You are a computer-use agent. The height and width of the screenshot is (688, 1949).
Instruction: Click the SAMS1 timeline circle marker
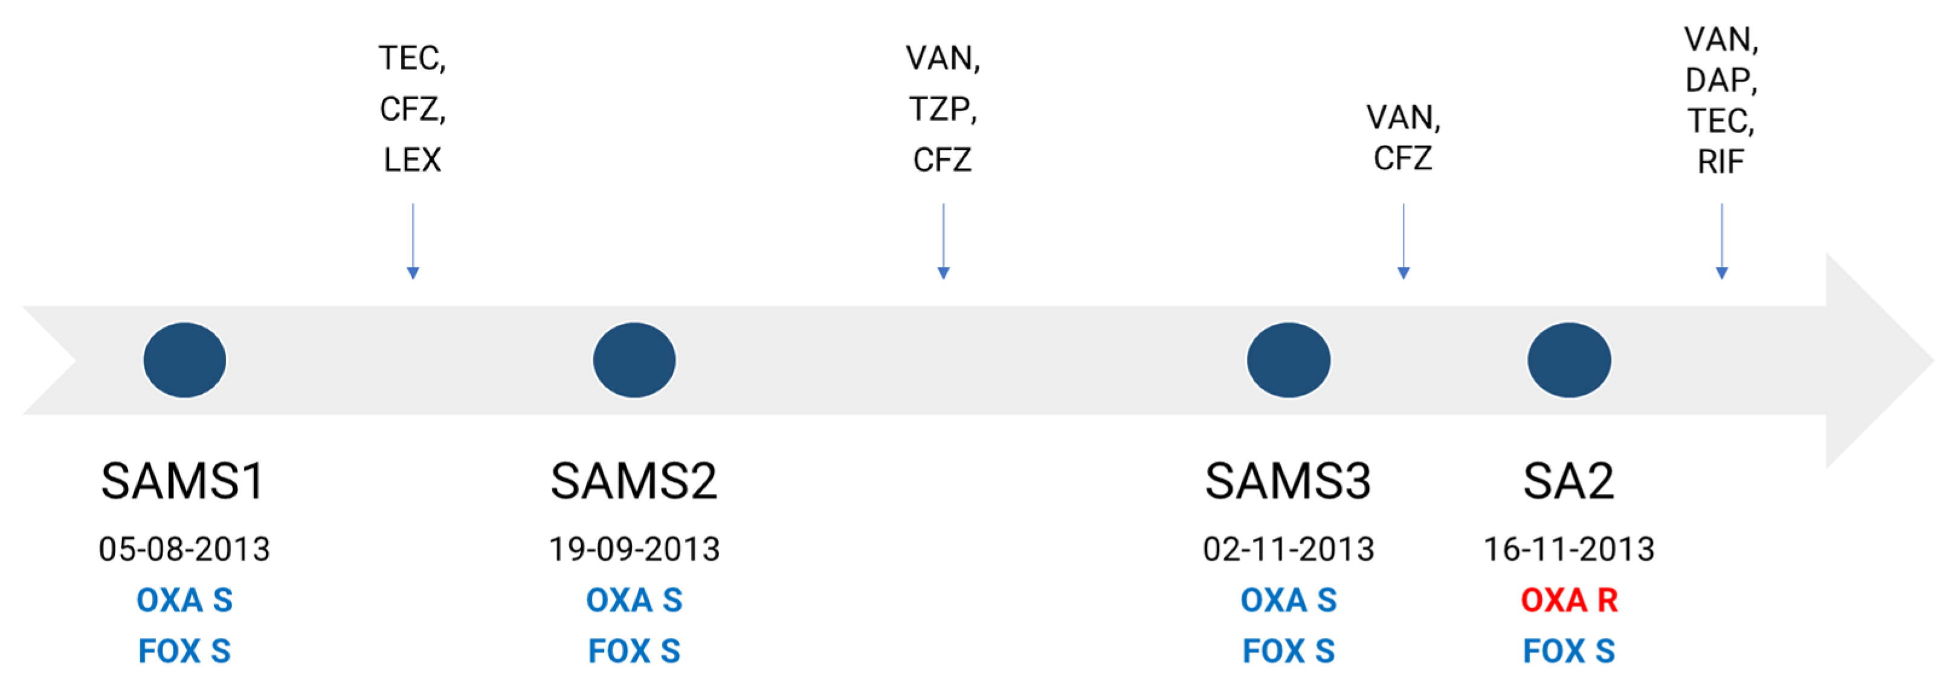(184, 360)
